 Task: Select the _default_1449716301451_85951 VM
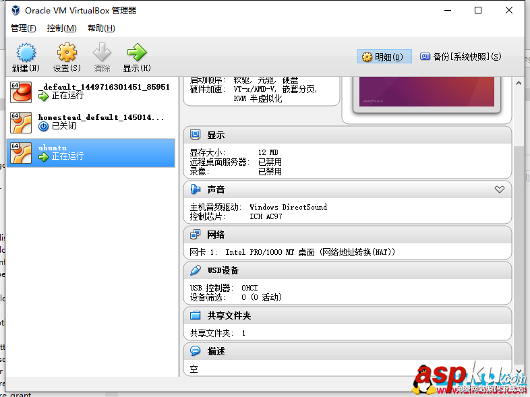[x=90, y=92]
